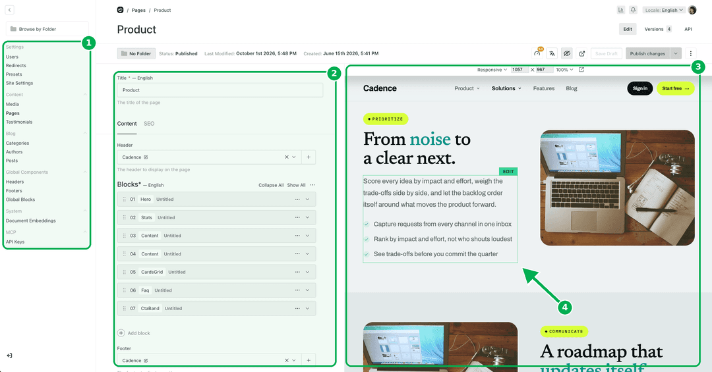Pop out the live preview window
Image resolution: width=712 pixels, height=372 pixels.
(x=581, y=70)
